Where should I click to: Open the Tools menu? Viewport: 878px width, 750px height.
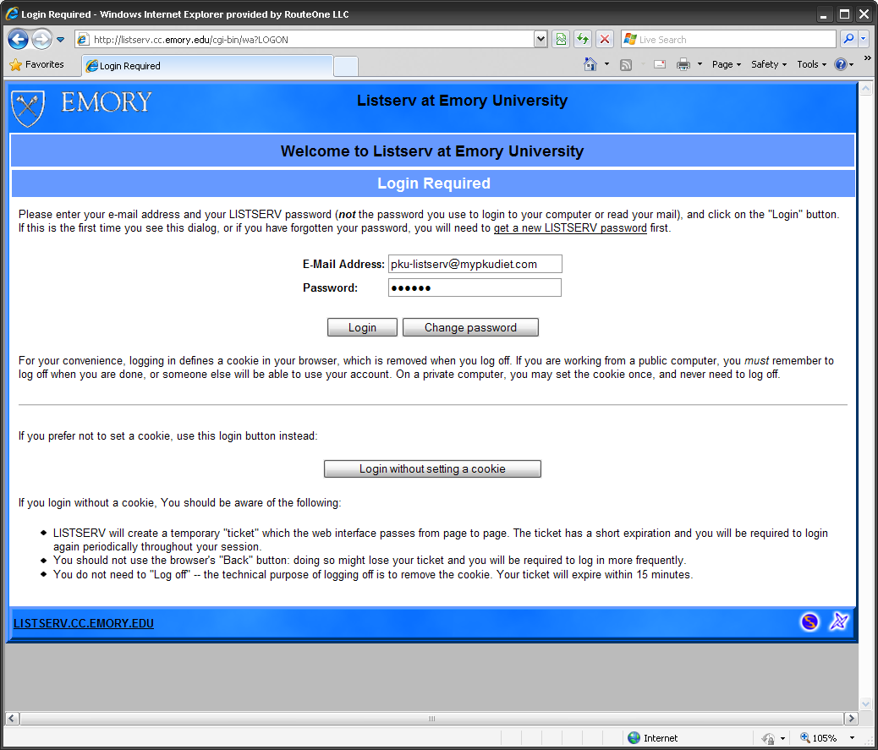(x=811, y=64)
